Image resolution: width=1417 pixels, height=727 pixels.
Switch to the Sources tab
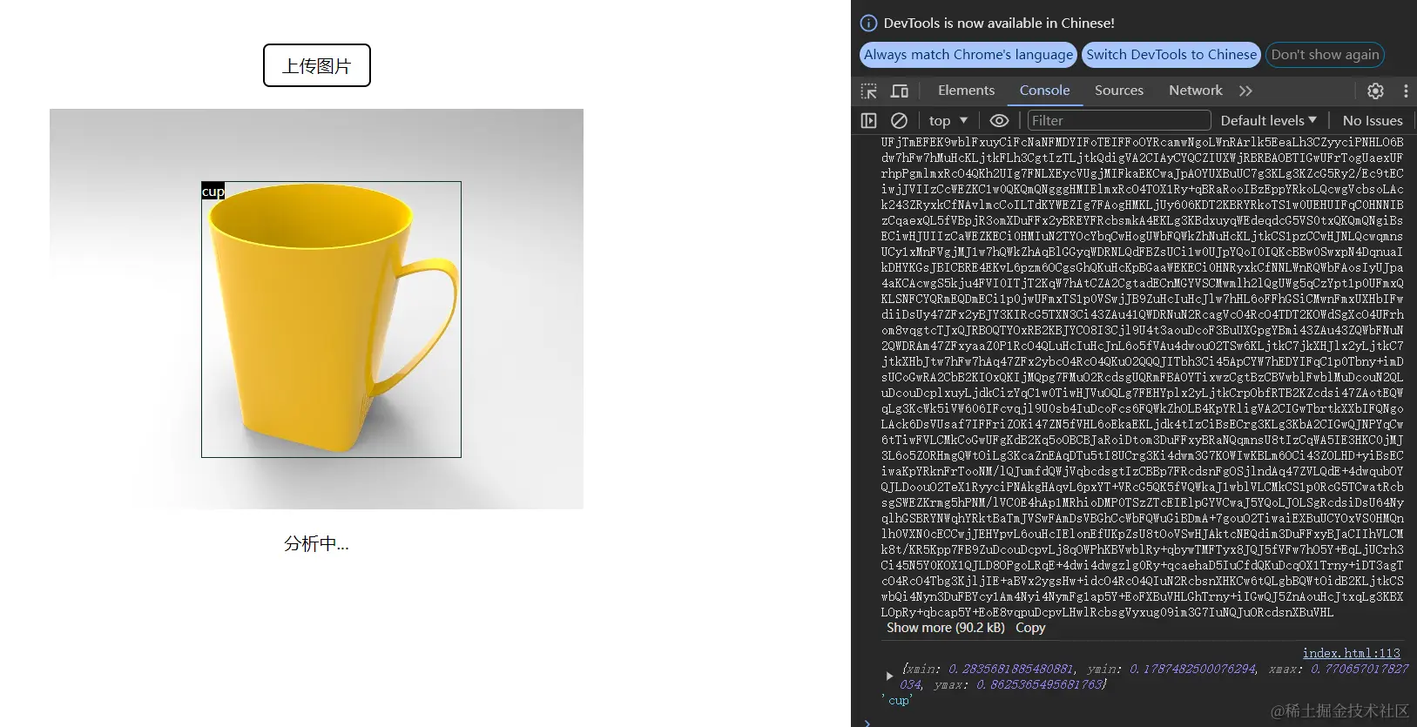1119,91
